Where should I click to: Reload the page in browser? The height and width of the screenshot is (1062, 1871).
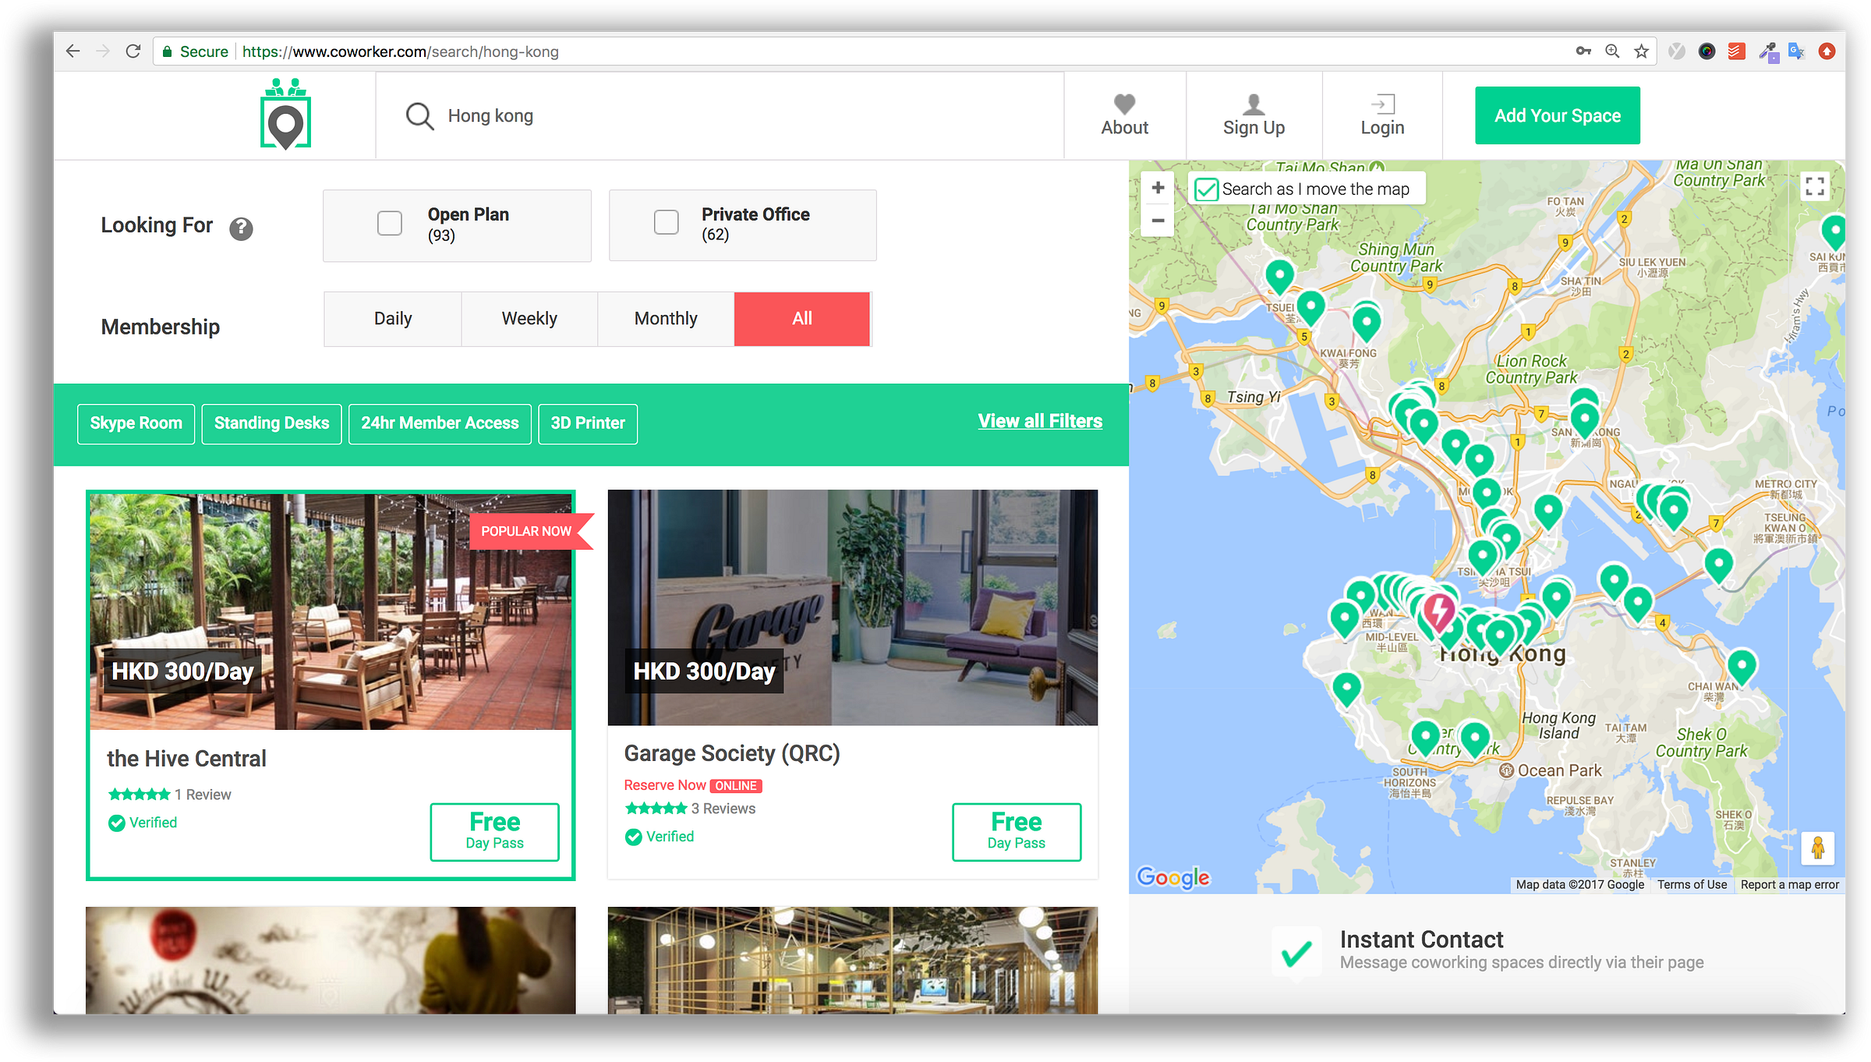[x=133, y=51]
